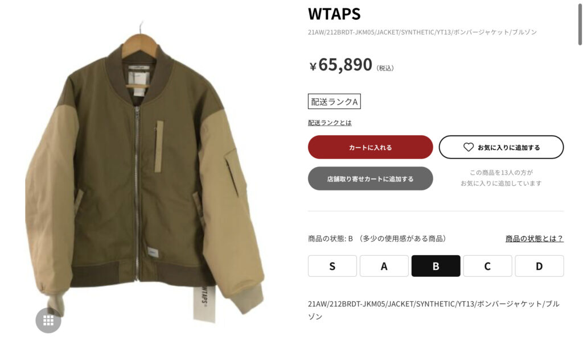Click the WTAPS brand title
This screenshot has width=583, height=341.
click(x=334, y=14)
